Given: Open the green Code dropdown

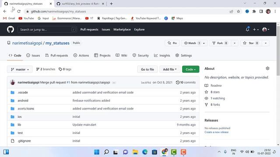Looking at the screenshot, I should point(191,69).
